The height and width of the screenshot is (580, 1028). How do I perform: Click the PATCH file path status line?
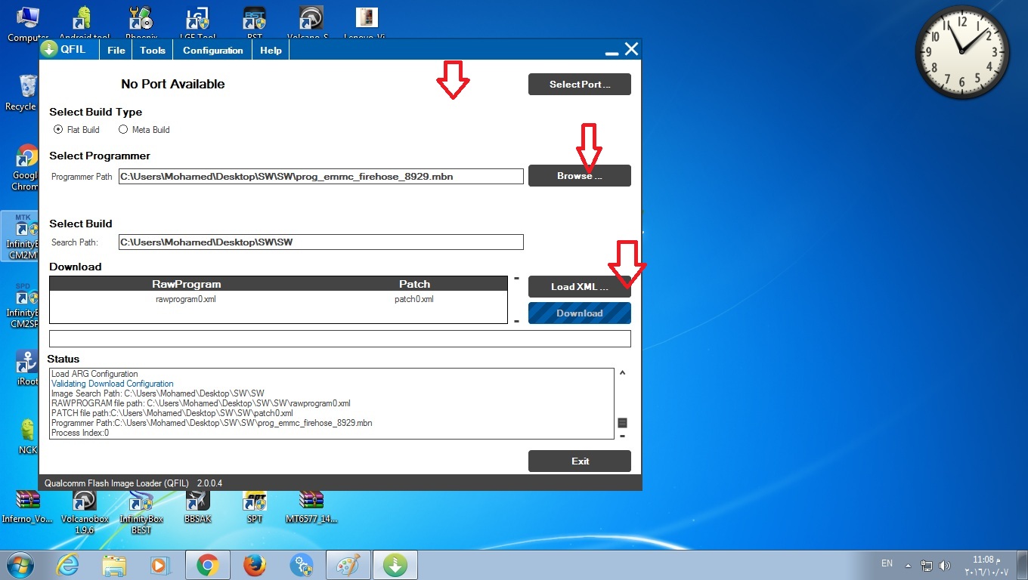[x=172, y=413]
